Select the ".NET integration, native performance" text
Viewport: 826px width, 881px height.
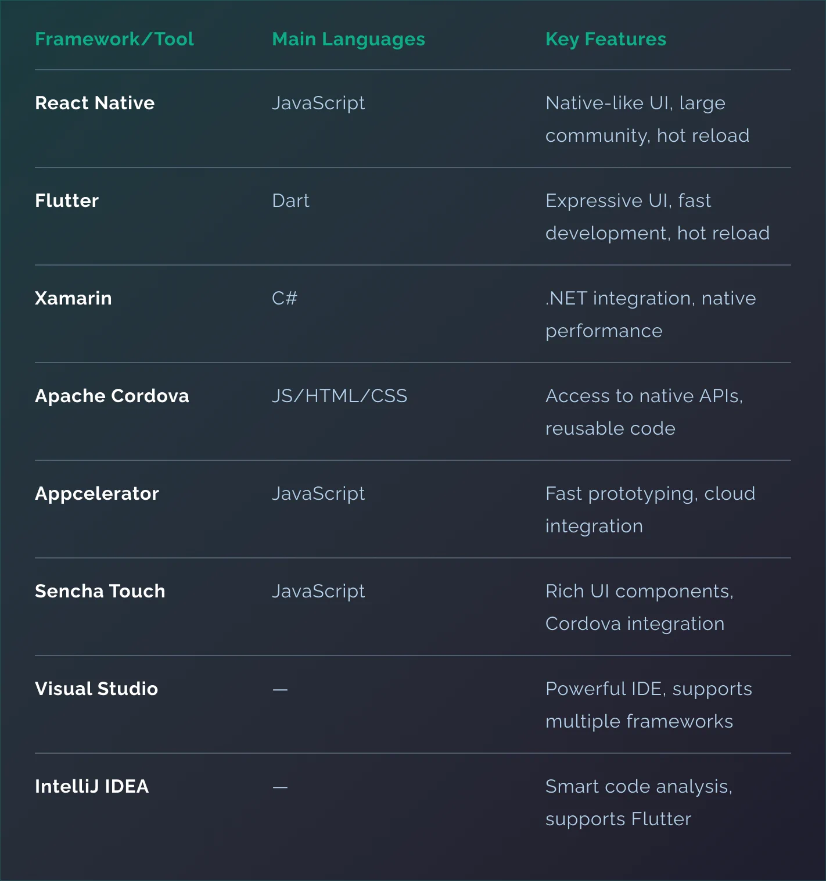(x=651, y=314)
